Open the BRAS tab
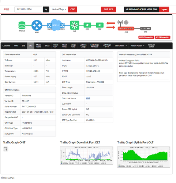 pyautogui.click(x=47, y=46)
